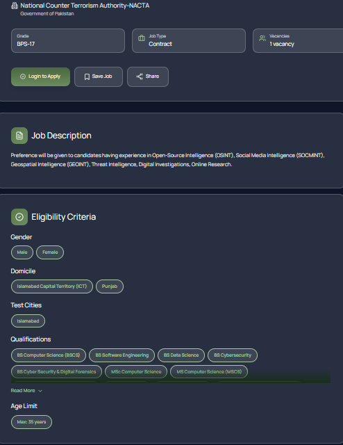Click the organization building icon beside NACTA
The width and height of the screenshot is (343, 445).
(x=15, y=6)
